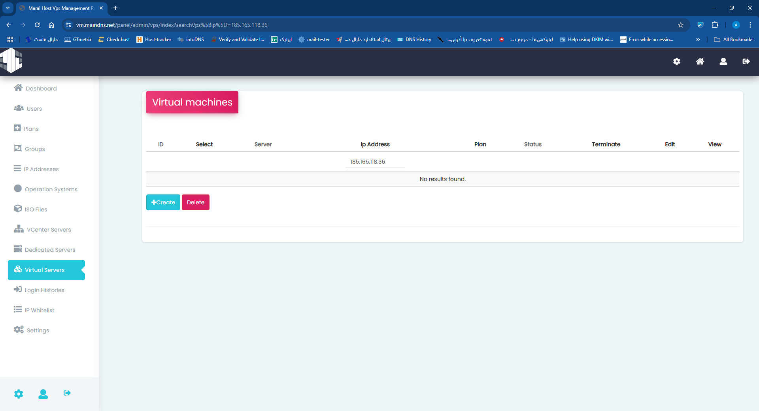Go to IP Addresses in the sidebar
The height and width of the screenshot is (411, 759).
41,169
